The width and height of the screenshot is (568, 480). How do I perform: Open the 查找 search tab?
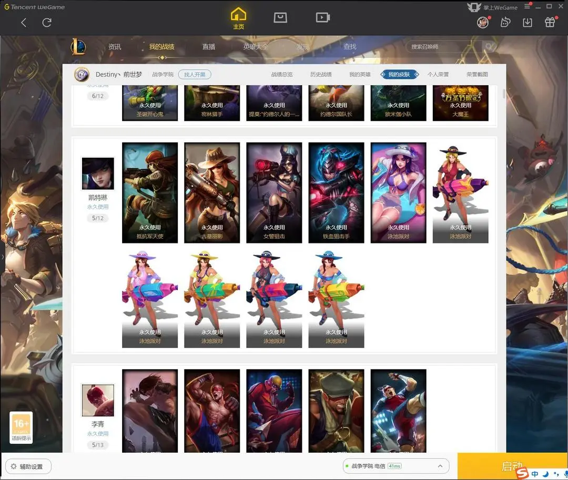pyautogui.click(x=350, y=47)
